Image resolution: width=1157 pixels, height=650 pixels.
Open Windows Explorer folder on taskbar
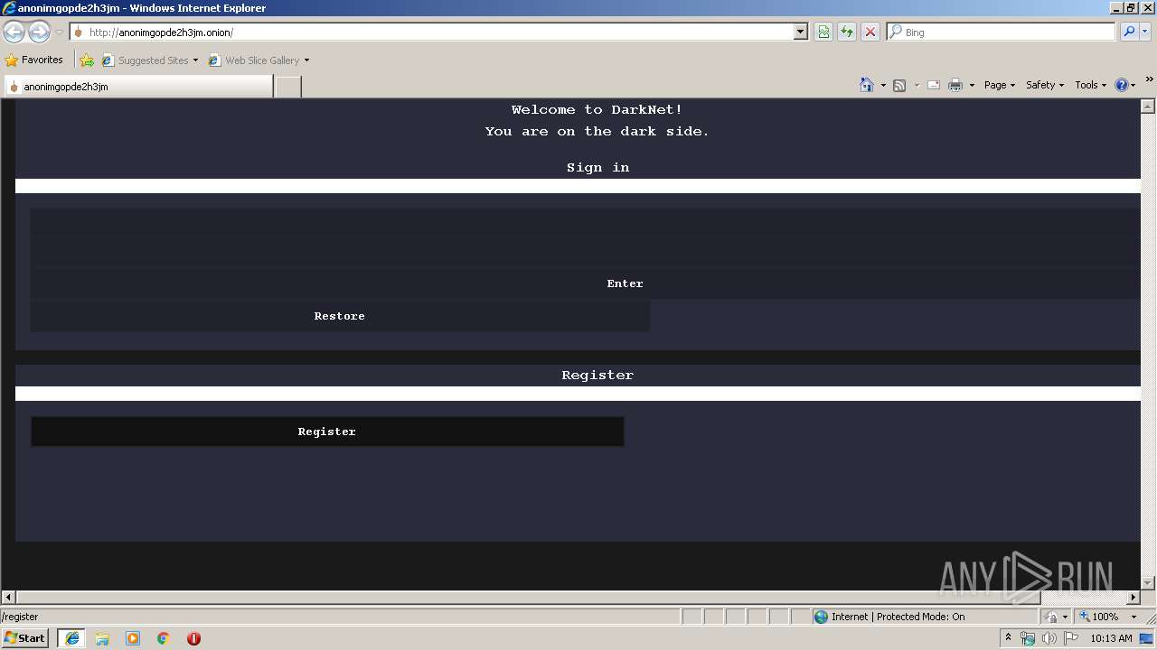[102, 638]
